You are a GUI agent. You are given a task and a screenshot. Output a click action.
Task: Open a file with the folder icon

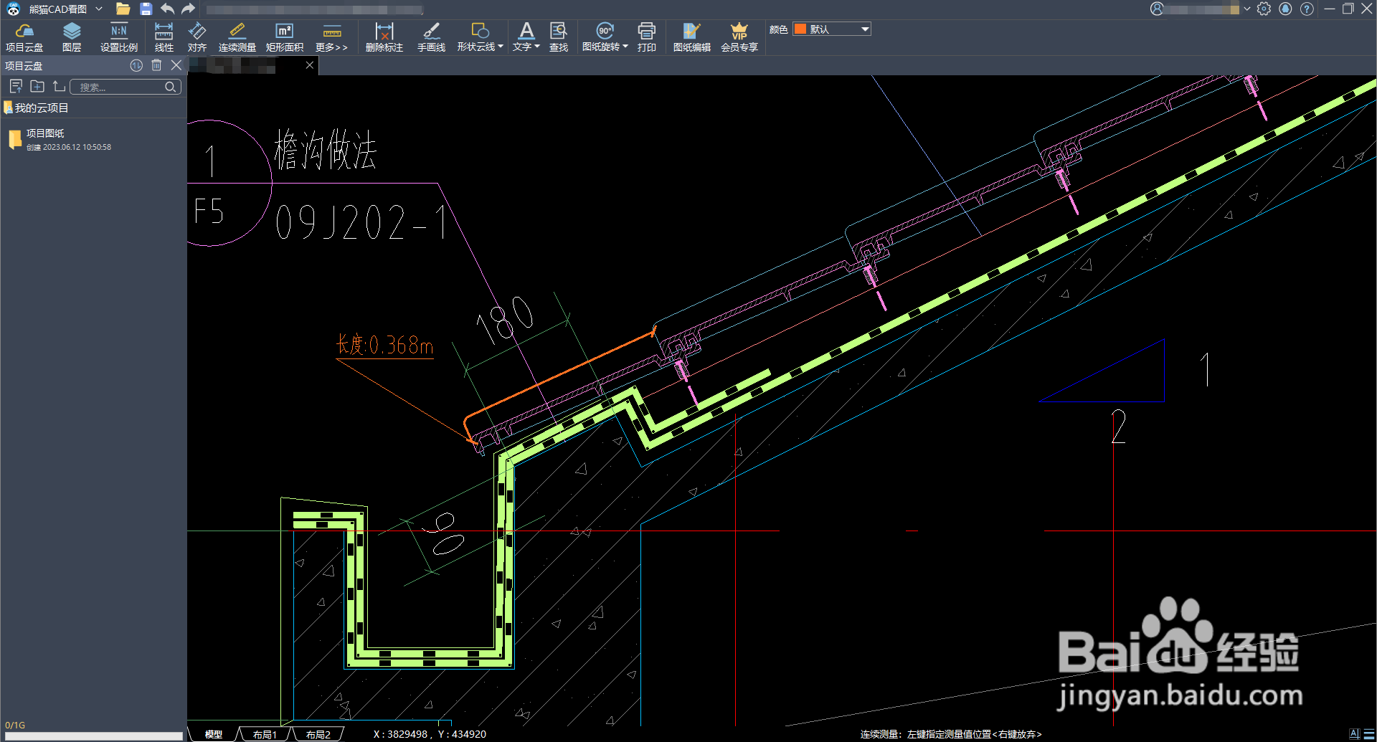click(123, 9)
